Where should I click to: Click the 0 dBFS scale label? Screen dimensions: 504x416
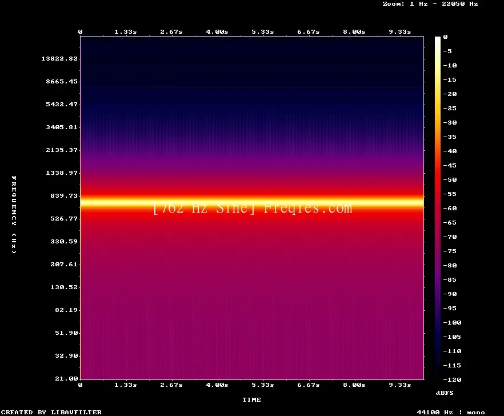tap(445, 37)
